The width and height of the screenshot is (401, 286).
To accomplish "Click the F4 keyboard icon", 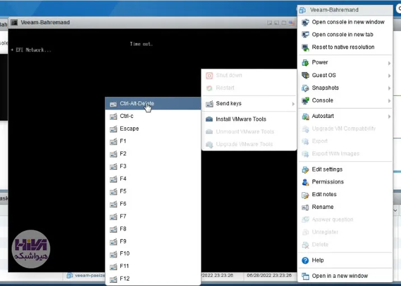I will (113, 179).
